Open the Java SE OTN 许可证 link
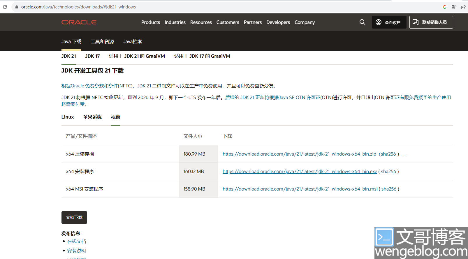The height and width of the screenshot is (259, 468). click(300, 98)
